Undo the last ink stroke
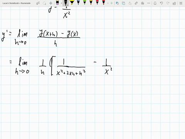This screenshot has height=139, width=185. [161, 3]
